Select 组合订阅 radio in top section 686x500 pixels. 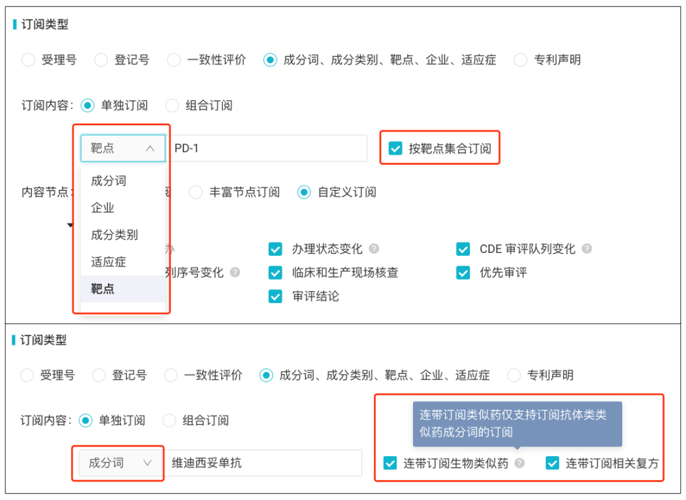click(x=172, y=105)
